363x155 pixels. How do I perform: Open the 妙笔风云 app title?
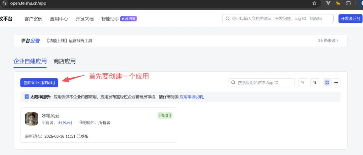(50, 116)
